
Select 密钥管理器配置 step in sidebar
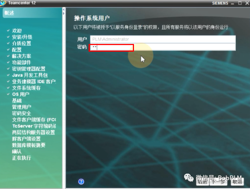point(29,69)
